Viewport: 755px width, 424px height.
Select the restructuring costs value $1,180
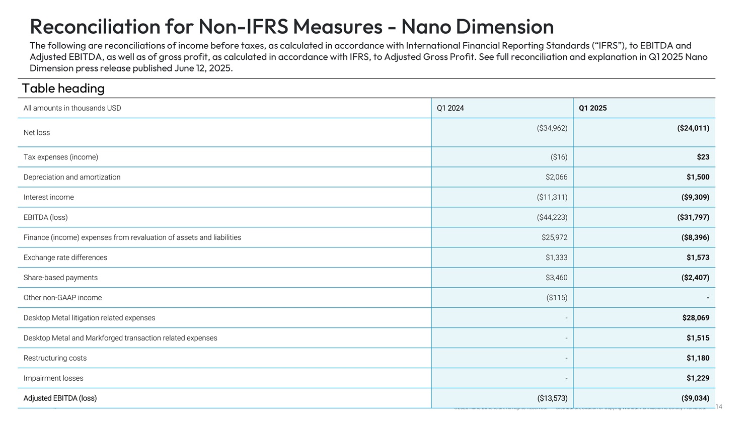coord(698,358)
